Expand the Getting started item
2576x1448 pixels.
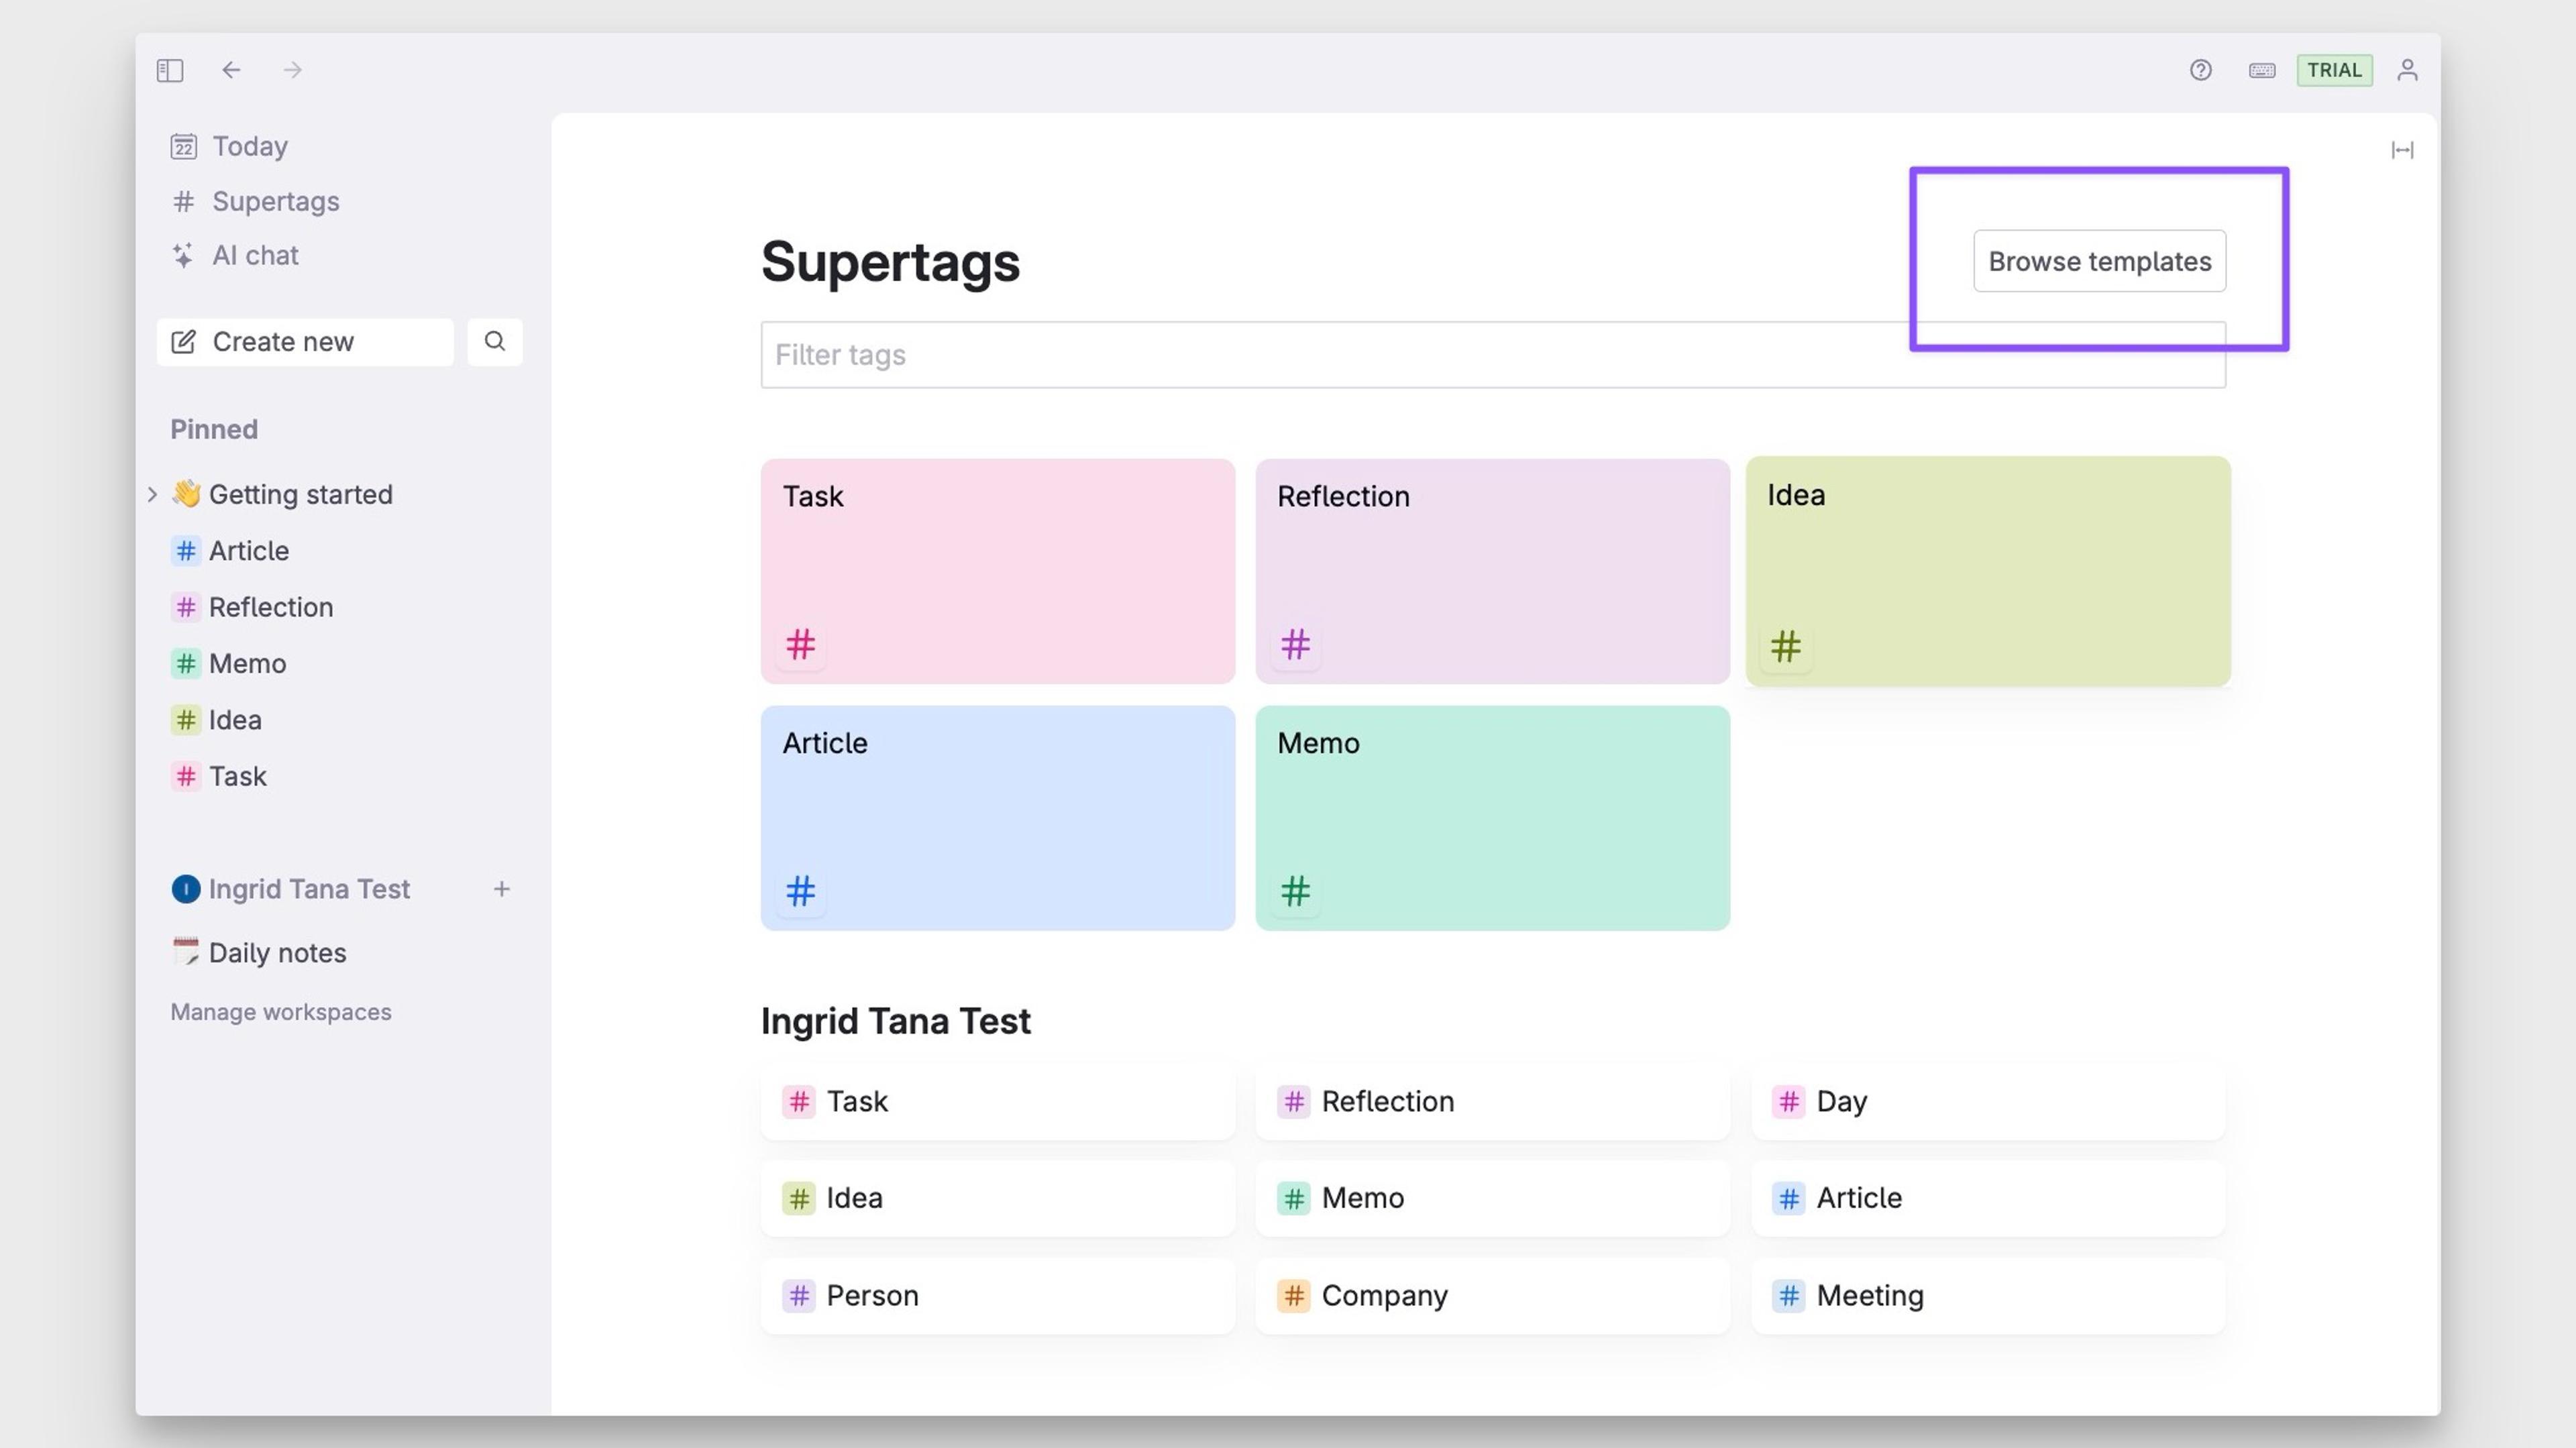(x=152, y=494)
